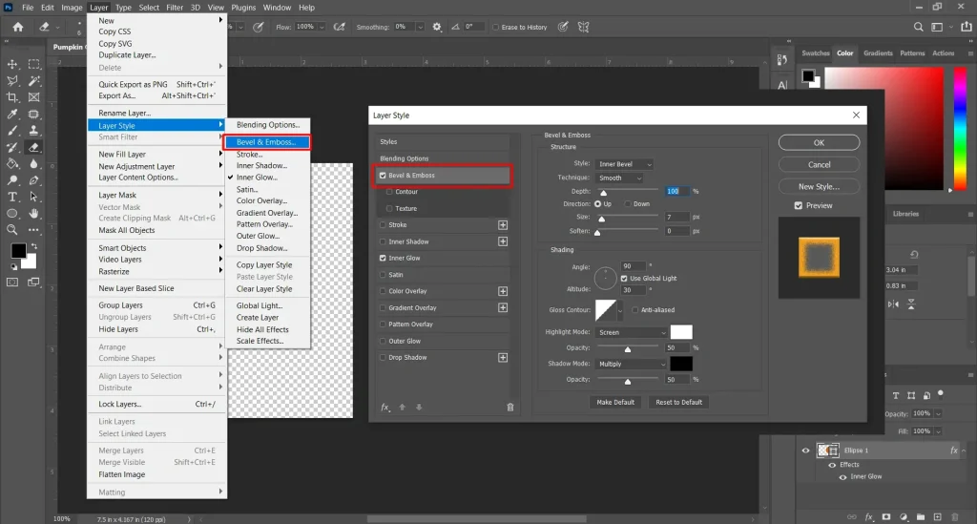The height and width of the screenshot is (524, 977).
Task: Move effect down arrow in Layer Style
Action: (419, 407)
